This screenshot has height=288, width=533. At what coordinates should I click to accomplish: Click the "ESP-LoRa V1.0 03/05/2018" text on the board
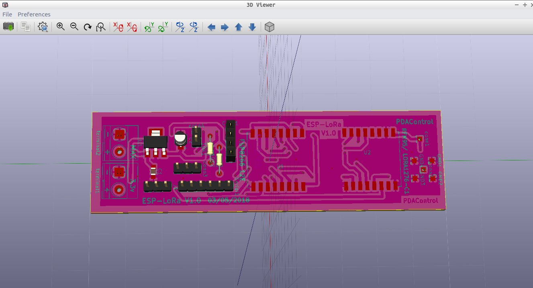click(x=196, y=200)
